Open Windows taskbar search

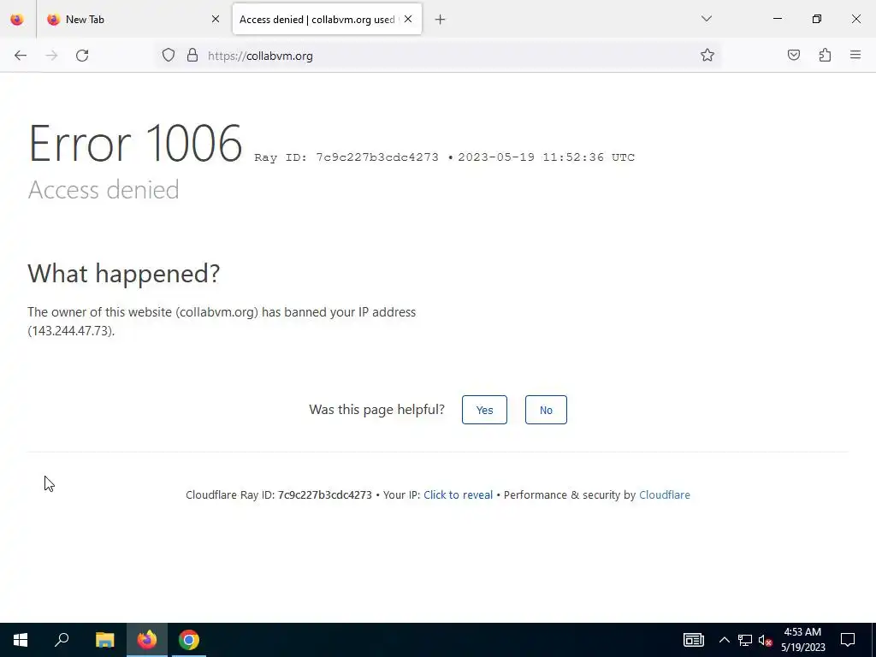pyautogui.click(x=62, y=640)
